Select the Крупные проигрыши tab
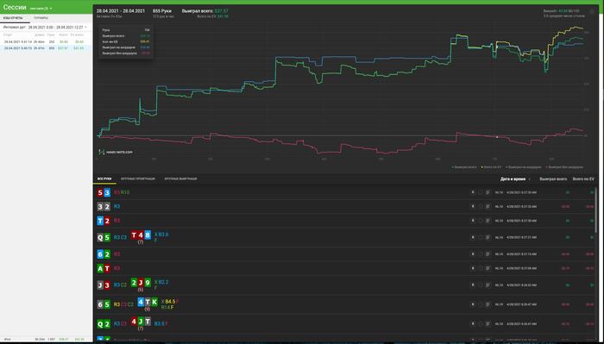The image size is (604, 344). pos(138,179)
